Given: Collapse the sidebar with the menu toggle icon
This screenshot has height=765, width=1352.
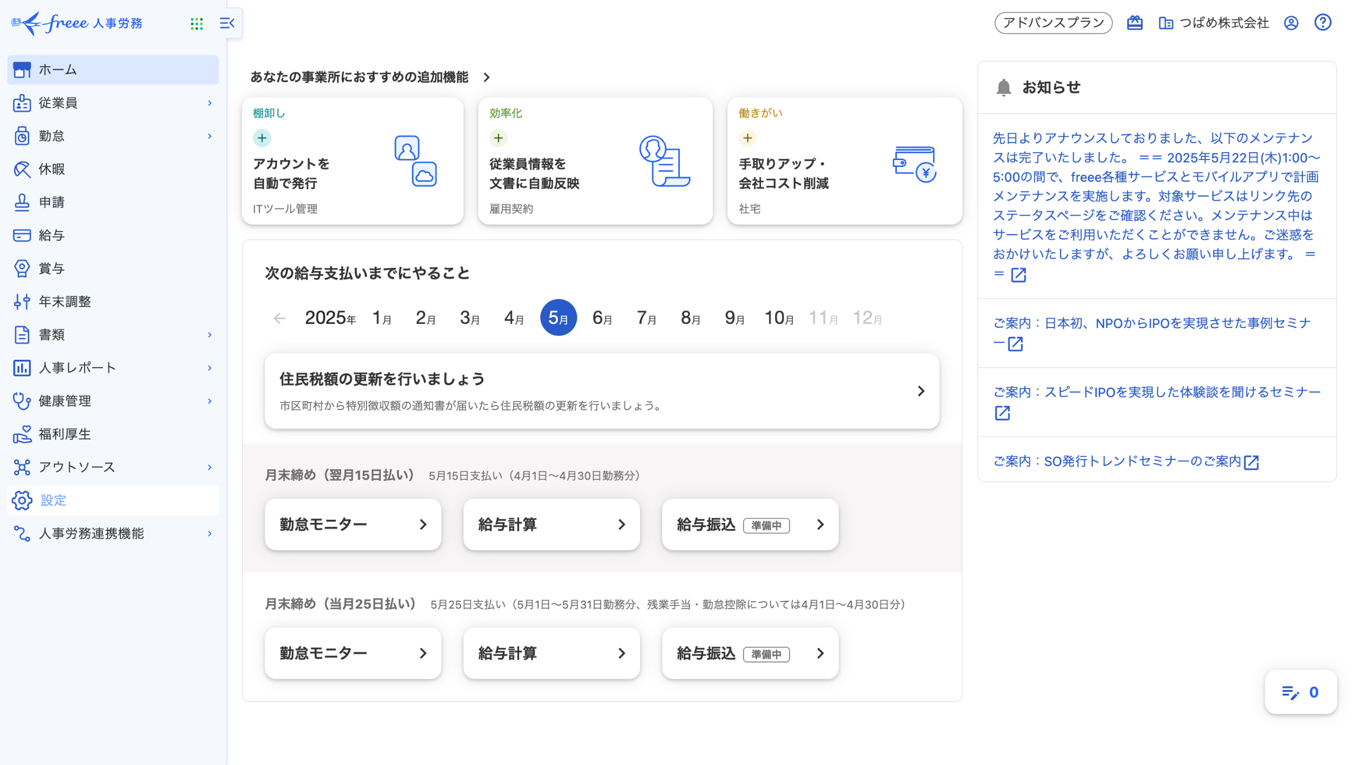Looking at the screenshot, I should [x=227, y=23].
